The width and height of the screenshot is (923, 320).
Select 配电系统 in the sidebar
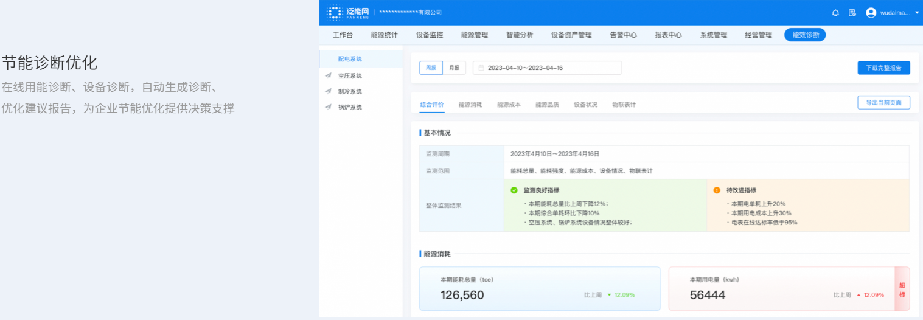point(361,59)
